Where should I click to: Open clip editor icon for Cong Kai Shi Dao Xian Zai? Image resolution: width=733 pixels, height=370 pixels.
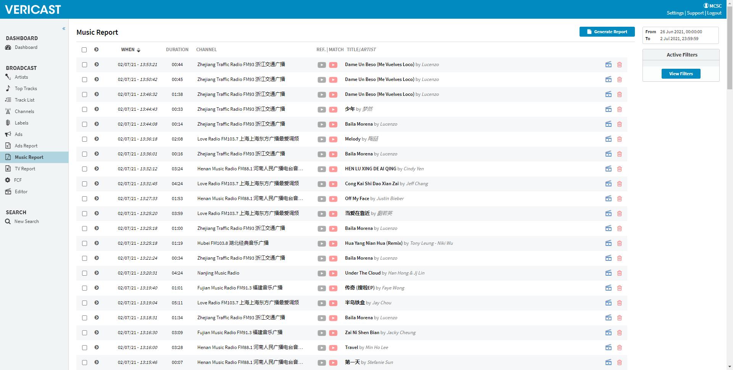coord(609,184)
